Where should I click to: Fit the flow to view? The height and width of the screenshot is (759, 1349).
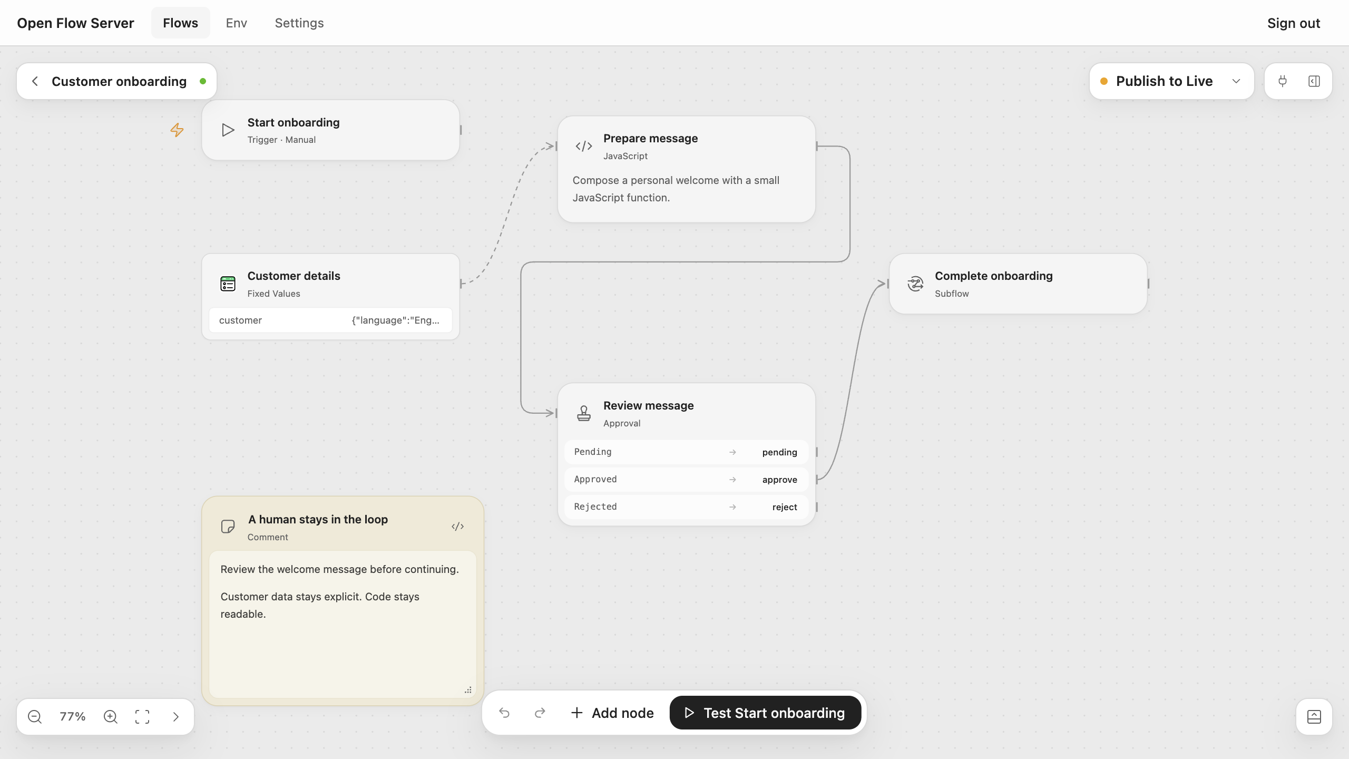[x=142, y=717]
